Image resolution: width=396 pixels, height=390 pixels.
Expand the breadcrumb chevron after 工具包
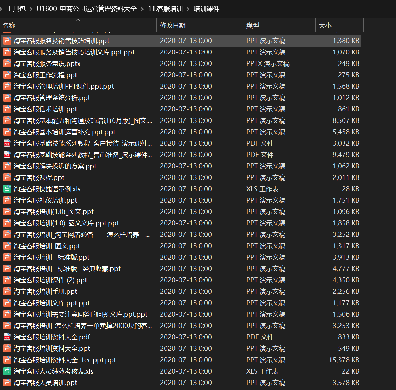(31, 9)
